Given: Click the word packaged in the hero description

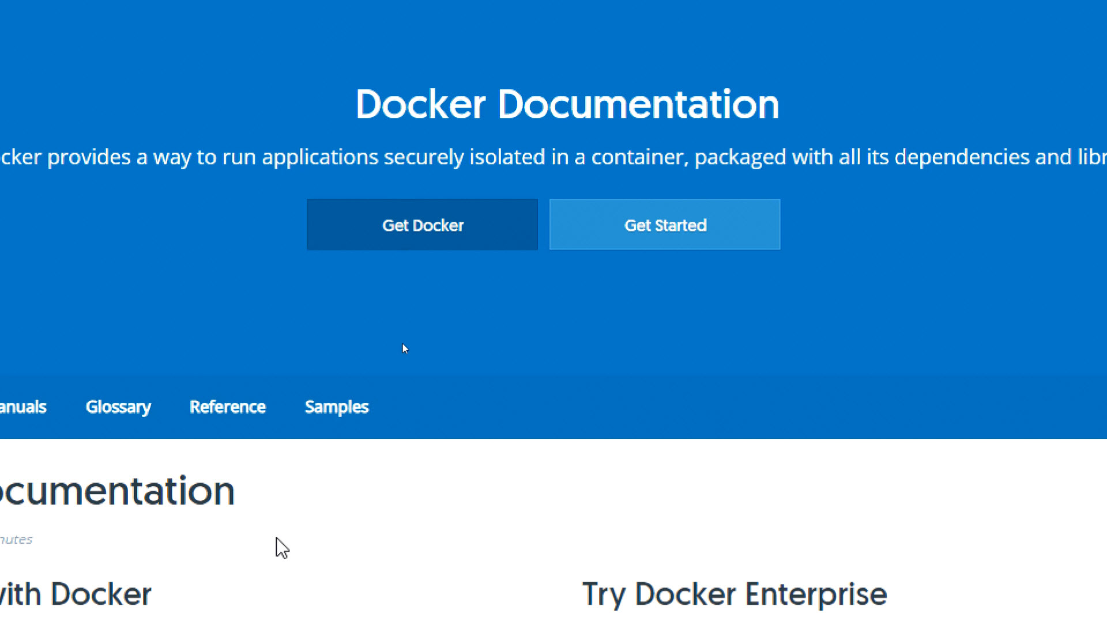Looking at the screenshot, I should coord(740,157).
